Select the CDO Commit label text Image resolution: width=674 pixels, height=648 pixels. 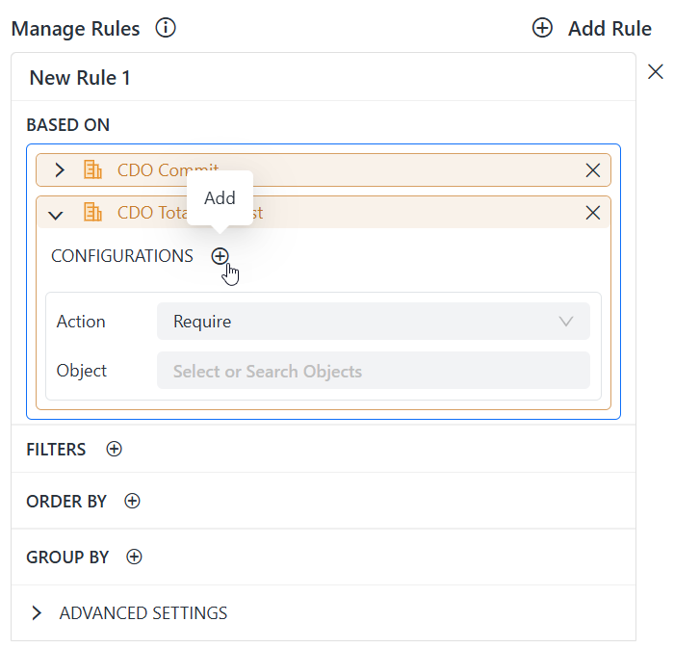click(154, 170)
